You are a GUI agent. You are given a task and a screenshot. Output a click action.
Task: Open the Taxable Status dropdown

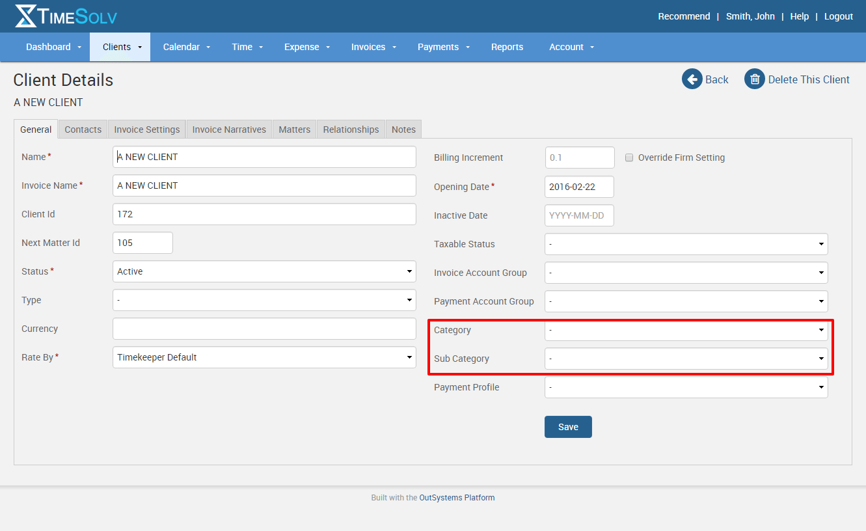686,244
